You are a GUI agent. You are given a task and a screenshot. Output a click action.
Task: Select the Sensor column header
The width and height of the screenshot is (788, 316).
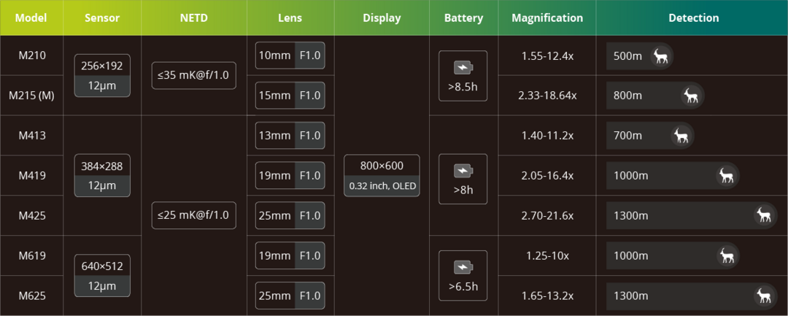102,18
